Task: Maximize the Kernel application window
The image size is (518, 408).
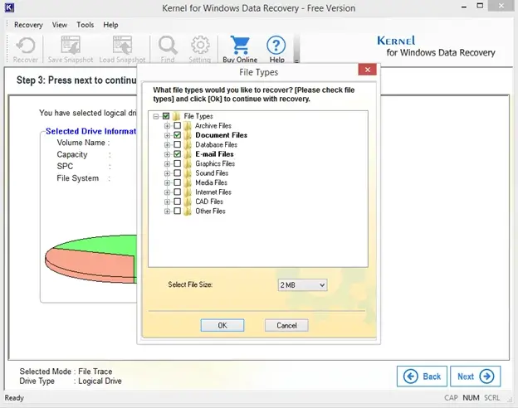Action: (480, 6)
